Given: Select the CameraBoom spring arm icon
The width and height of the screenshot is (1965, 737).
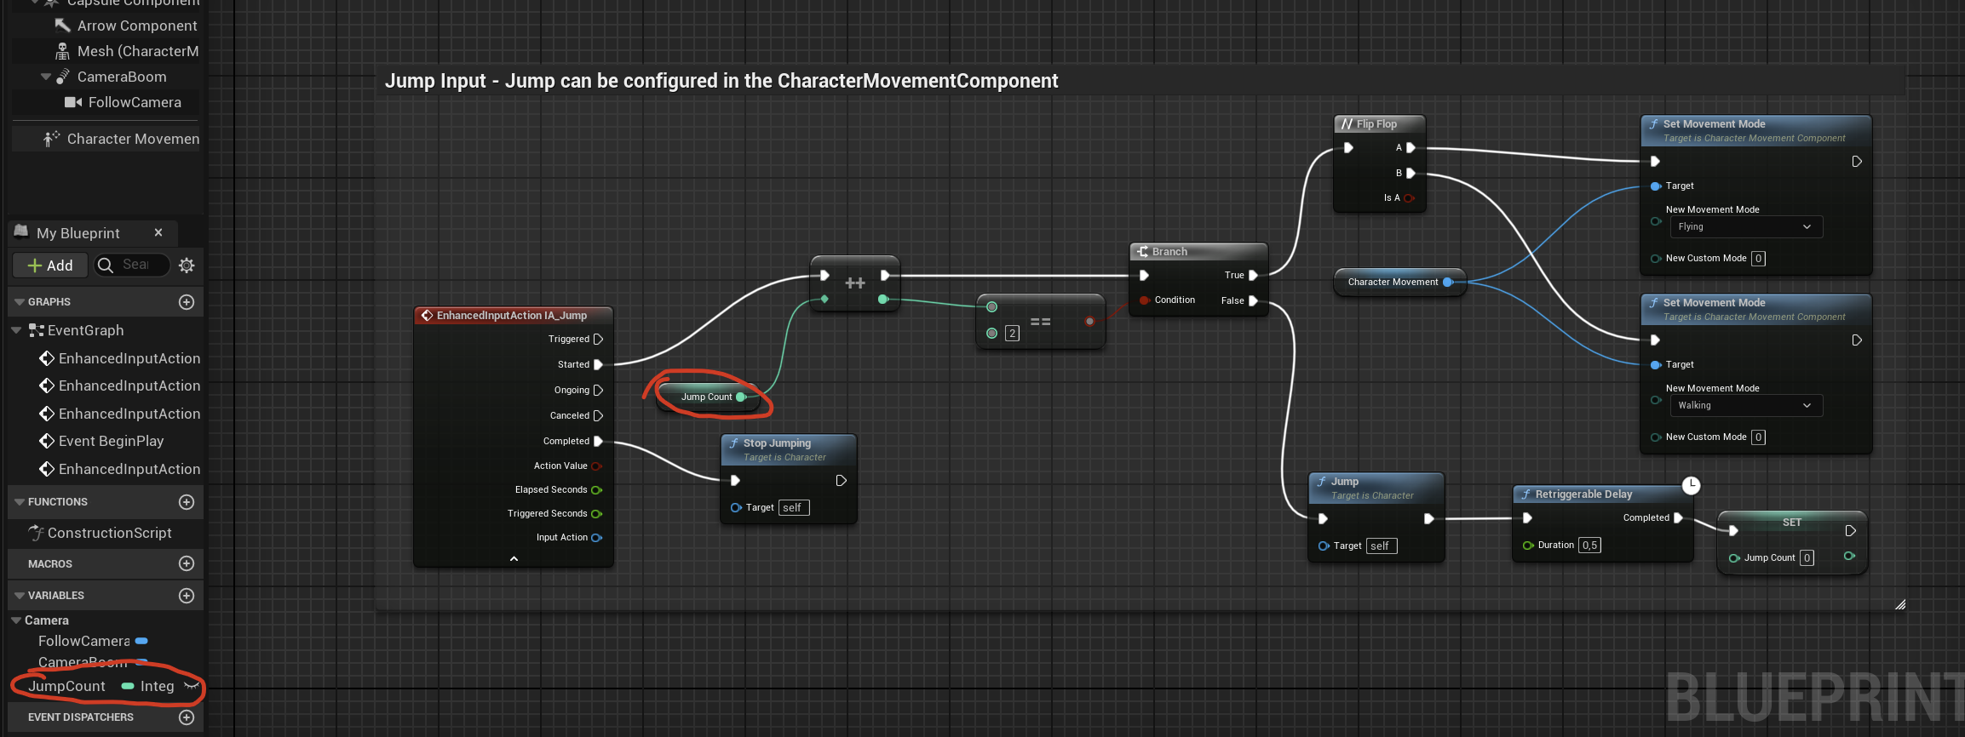Looking at the screenshot, I should [x=62, y=77].
